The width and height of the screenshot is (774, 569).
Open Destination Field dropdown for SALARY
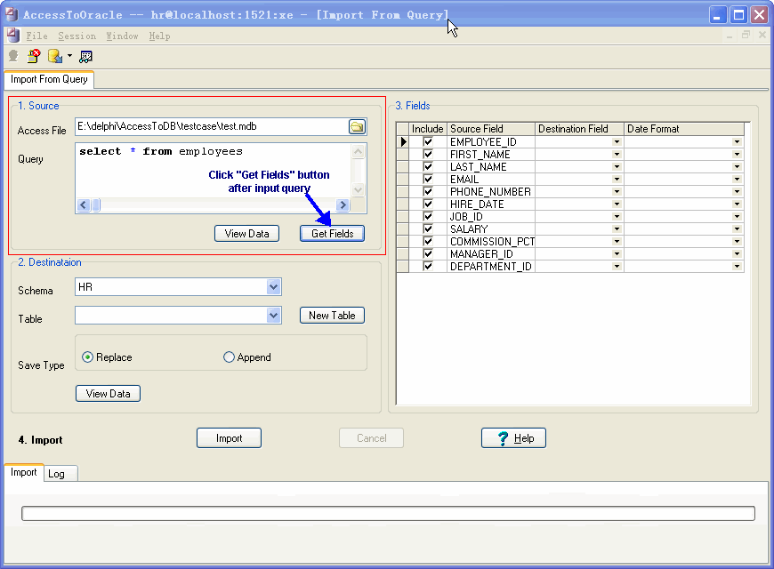(617, 229)
